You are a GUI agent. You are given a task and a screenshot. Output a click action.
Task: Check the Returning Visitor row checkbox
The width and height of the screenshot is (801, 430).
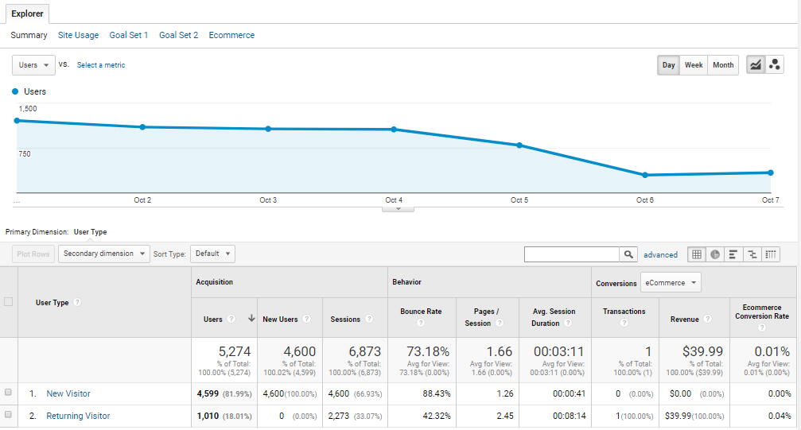(x=9, y=415)
